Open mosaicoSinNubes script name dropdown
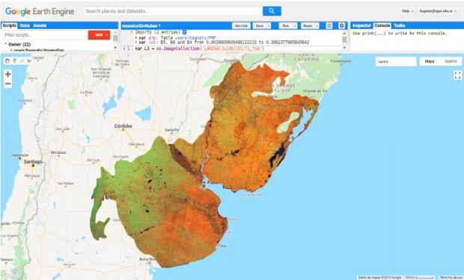Viewport: 464px width, 280px height. 141,25
